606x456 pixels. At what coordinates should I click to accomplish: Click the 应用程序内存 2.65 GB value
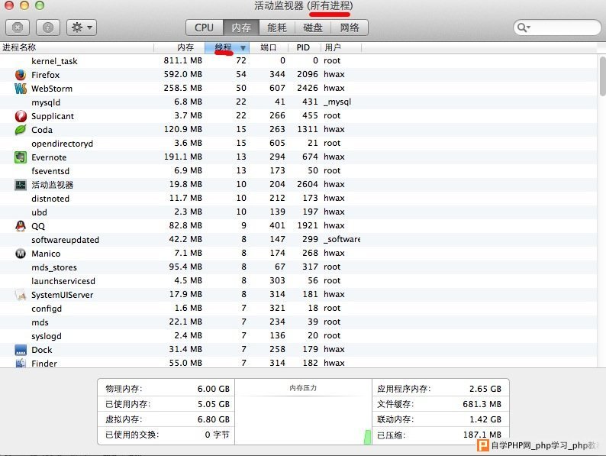point(485,389)
